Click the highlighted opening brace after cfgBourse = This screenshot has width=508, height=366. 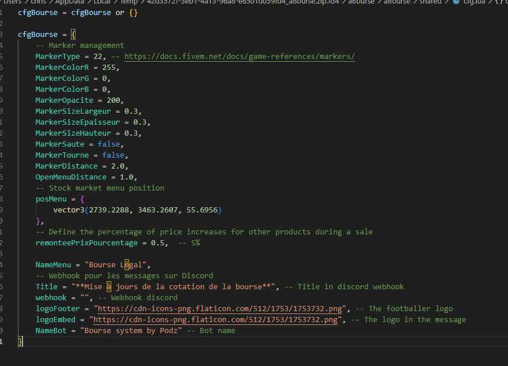coord(73,35)
